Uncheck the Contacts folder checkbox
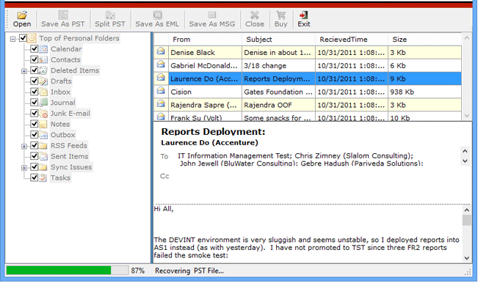The width and height of the screenshot is (478, 283). point(34,59)
